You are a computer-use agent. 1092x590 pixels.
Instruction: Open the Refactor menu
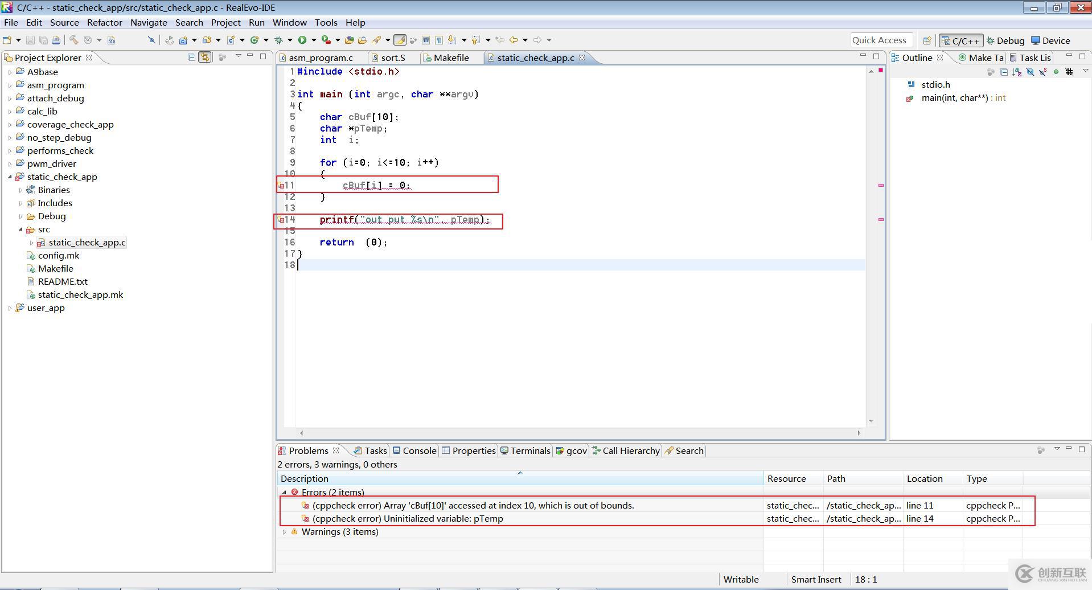pyautogui.click(x=105, y=22)
